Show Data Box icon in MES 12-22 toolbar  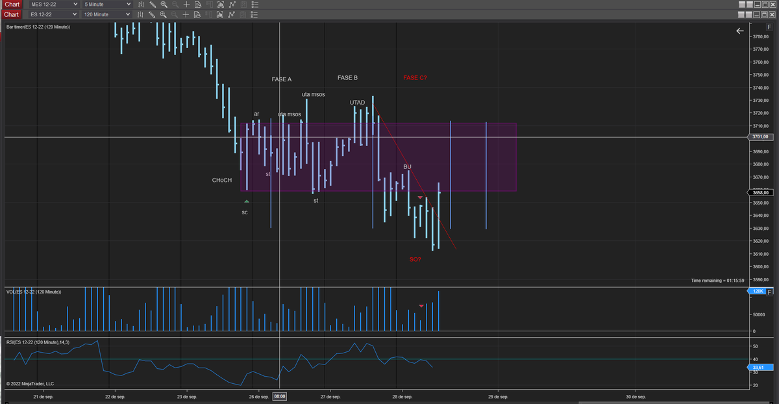pos(198,5)
